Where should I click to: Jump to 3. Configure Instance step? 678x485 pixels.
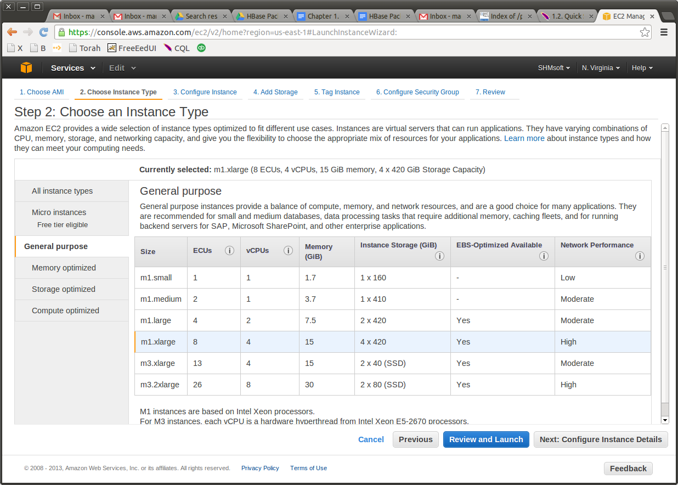click(205, 92)
